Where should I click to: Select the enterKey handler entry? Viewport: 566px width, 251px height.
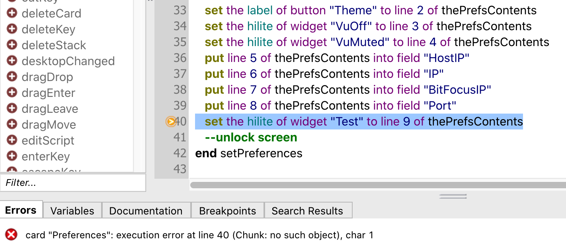pos(46,156)
